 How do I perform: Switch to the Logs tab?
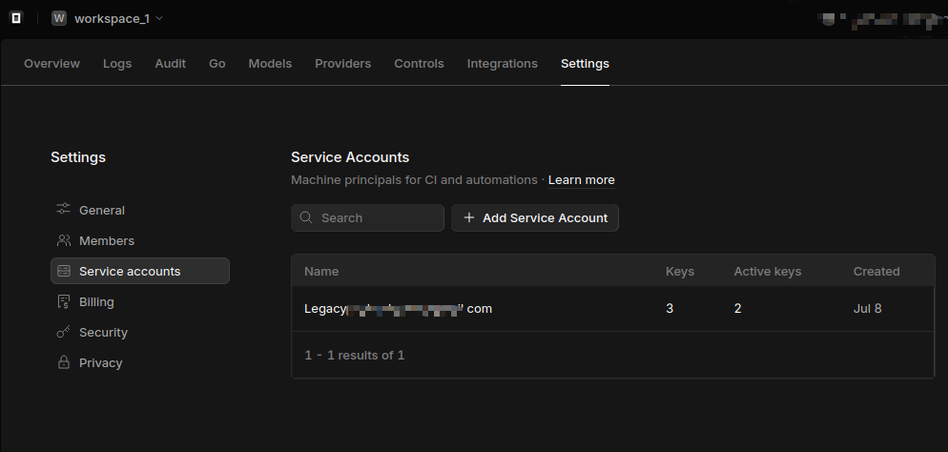pos(117,64)
